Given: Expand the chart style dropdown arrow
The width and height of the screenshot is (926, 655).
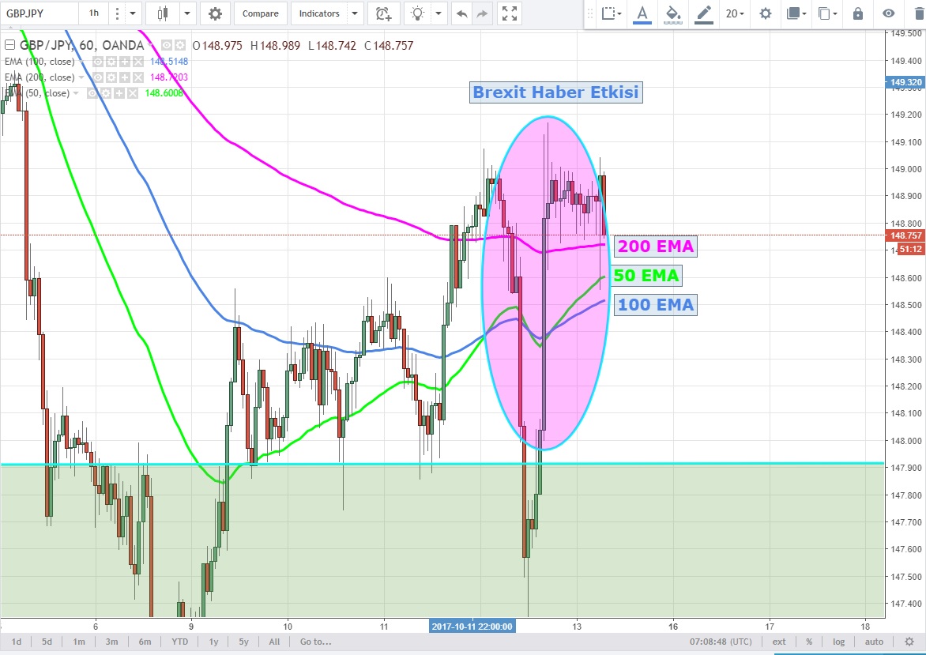Looking at the screenshot, I should pyautogui.click(x=187, y=13).
